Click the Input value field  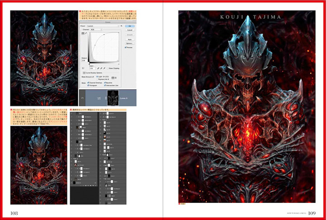(92, 68)
